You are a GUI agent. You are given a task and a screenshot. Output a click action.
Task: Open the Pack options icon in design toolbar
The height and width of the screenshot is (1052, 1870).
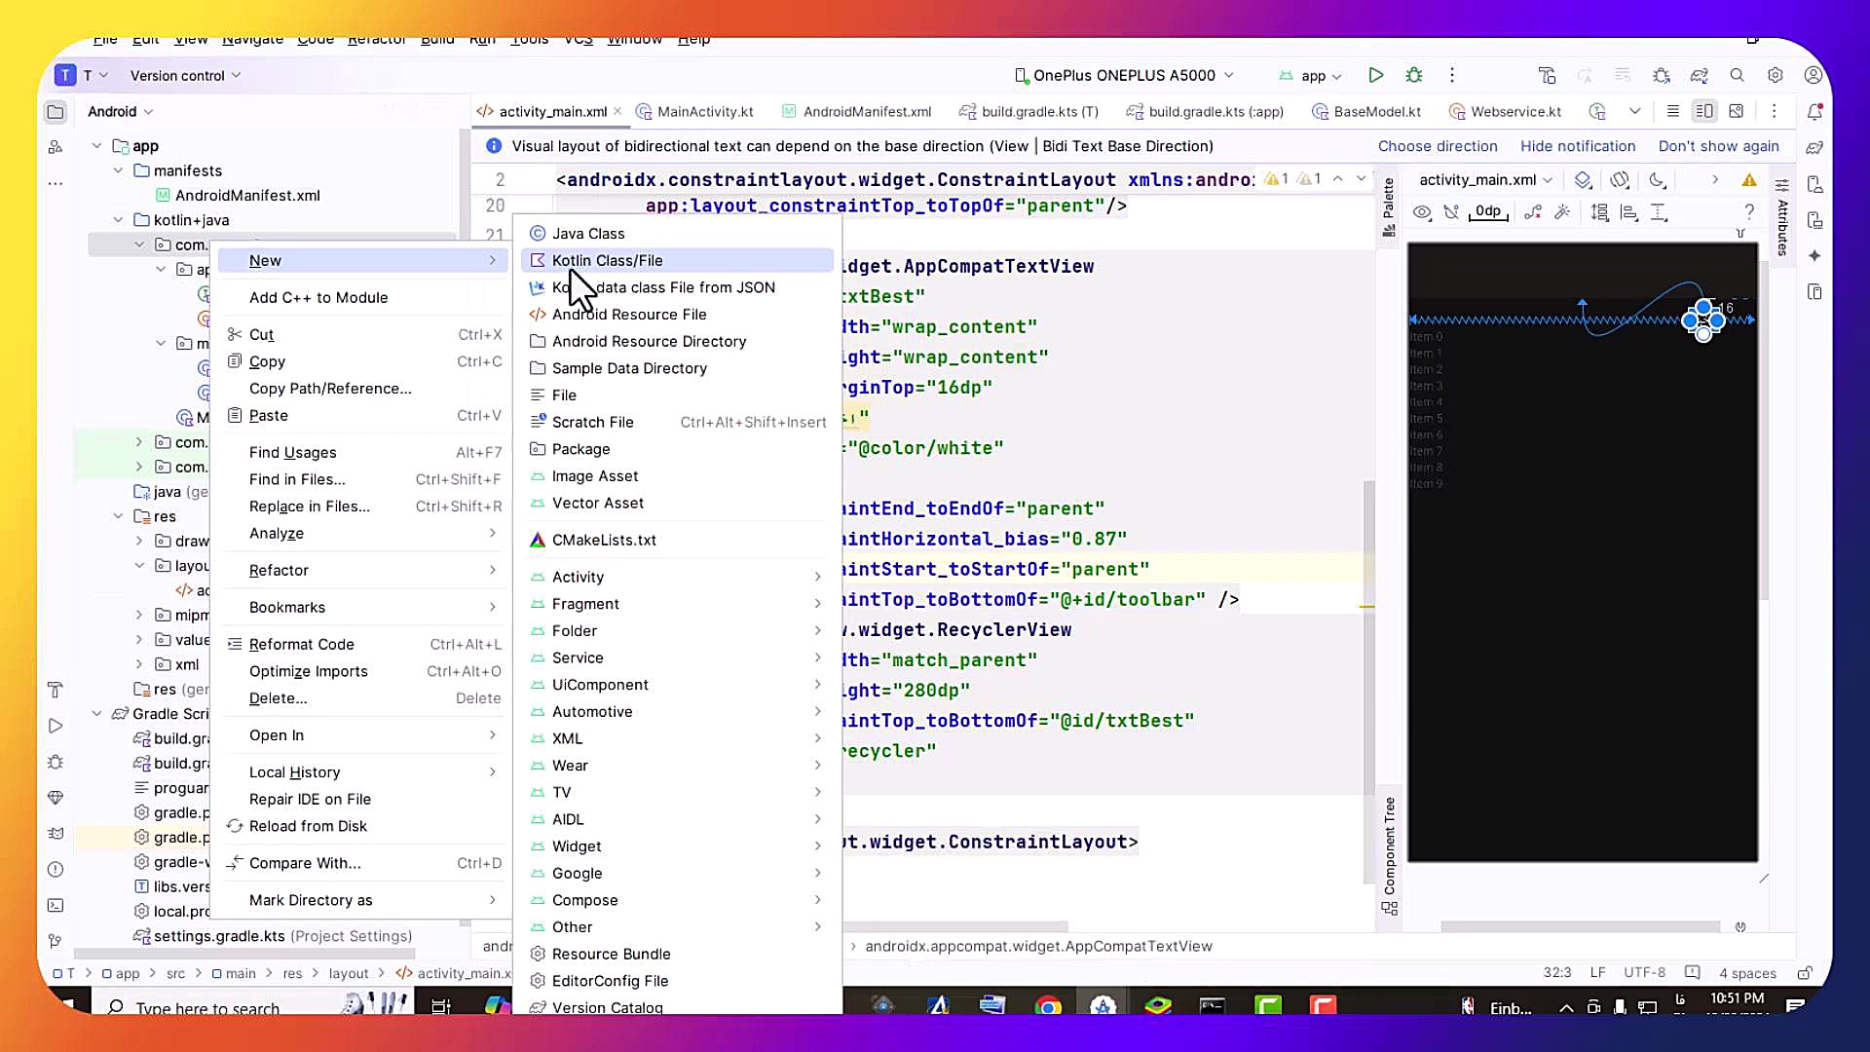coord(1599,212)
